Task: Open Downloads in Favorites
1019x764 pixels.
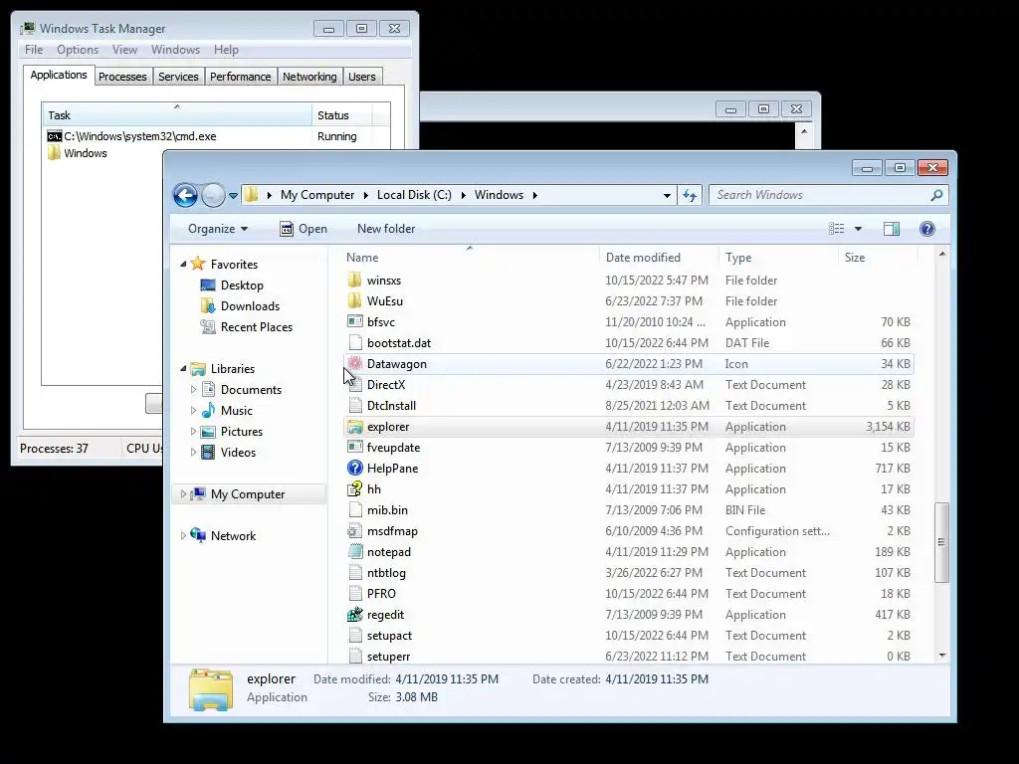Action: coord(250,306)
